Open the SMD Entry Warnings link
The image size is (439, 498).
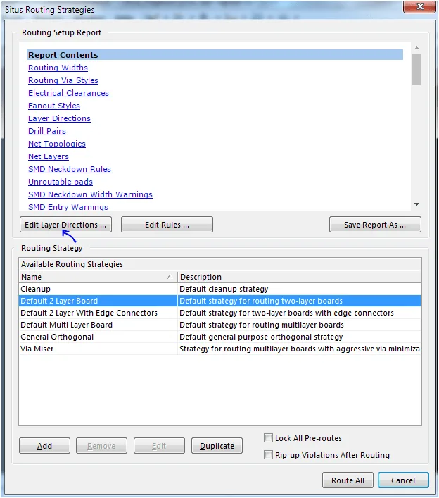click(x=68, y=207)
